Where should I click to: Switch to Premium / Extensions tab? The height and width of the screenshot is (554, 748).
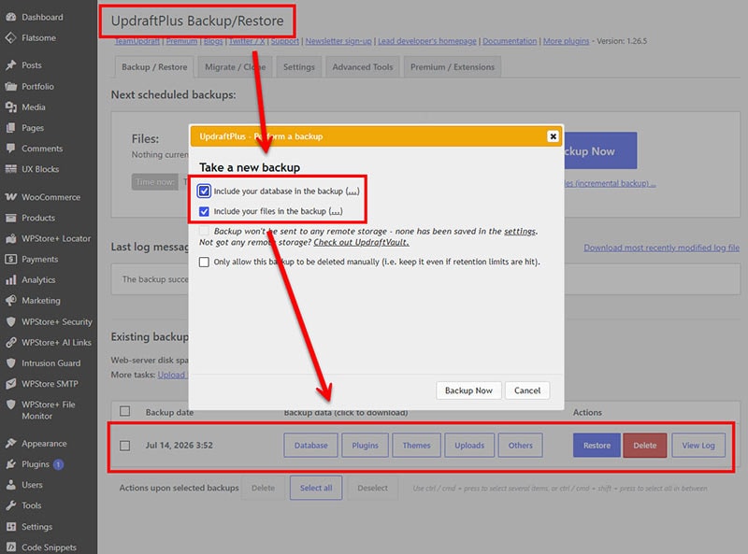(453, 67)
